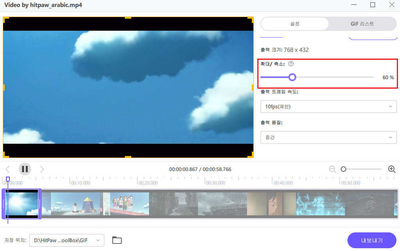Maximize the Video by hitpaw_arabic.mp4 window

[x=373, y=5]
